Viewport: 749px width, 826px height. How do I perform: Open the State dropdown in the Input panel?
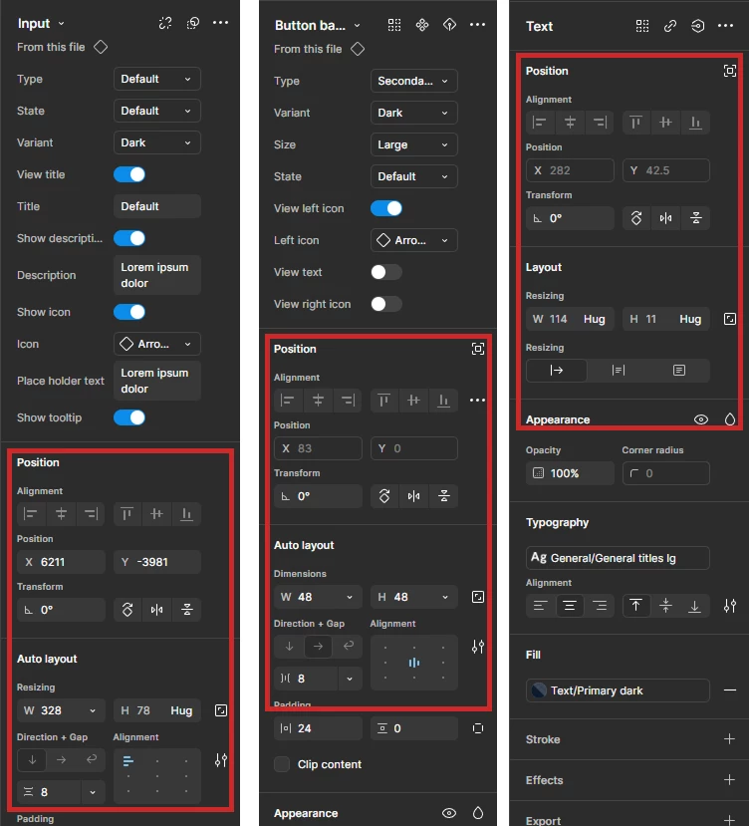click(x=157, y=111)
